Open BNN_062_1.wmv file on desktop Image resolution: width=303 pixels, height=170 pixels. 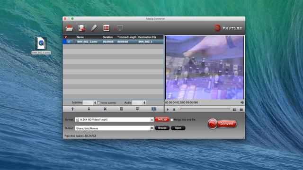pyautogui.click(x=41, y=45)
